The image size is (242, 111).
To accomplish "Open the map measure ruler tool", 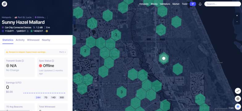I will 238,91.
